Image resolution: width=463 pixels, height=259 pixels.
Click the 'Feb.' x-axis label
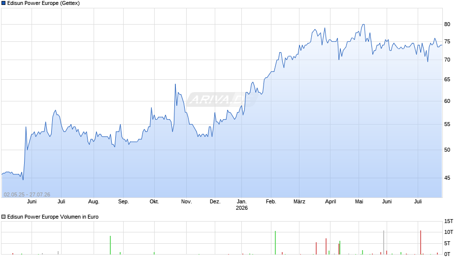(x=271, y=201)
